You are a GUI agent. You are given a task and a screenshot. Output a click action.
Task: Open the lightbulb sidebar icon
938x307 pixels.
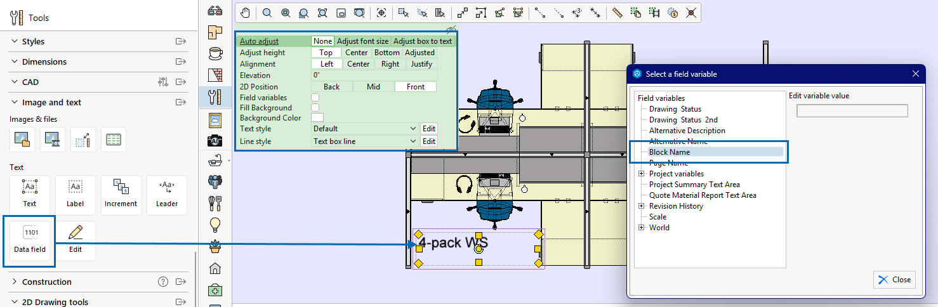pos(215,225)
